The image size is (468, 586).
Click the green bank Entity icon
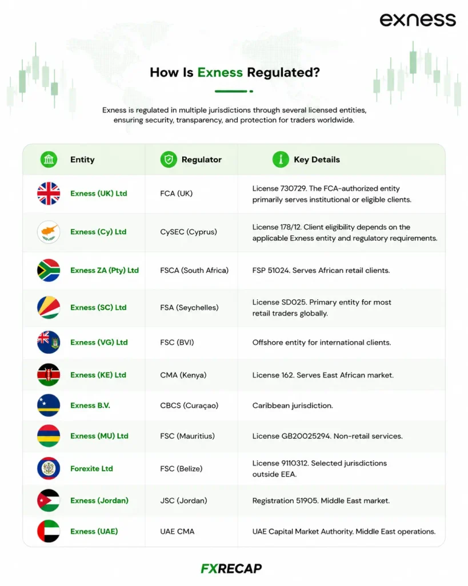click(x=49, y=160)
